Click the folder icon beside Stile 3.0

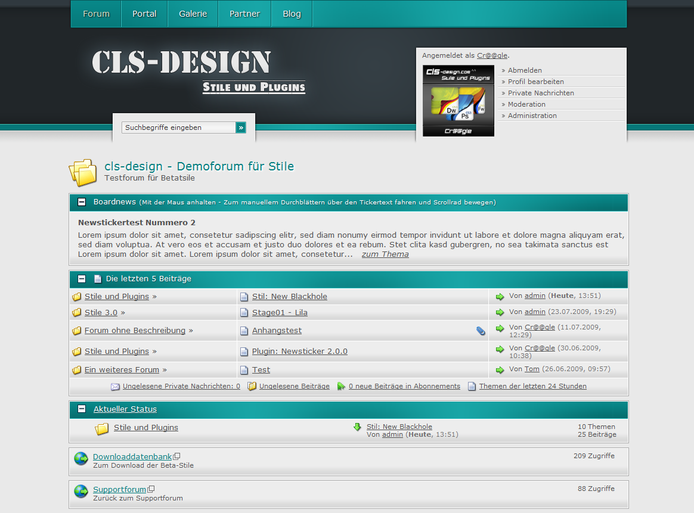[76, 313]
